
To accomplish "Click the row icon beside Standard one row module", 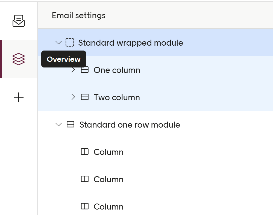I will pos(71,124).
